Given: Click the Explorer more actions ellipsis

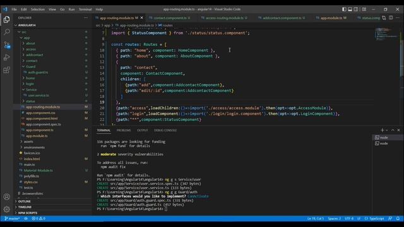Looking at the screenshot, I should coord(86,18).
